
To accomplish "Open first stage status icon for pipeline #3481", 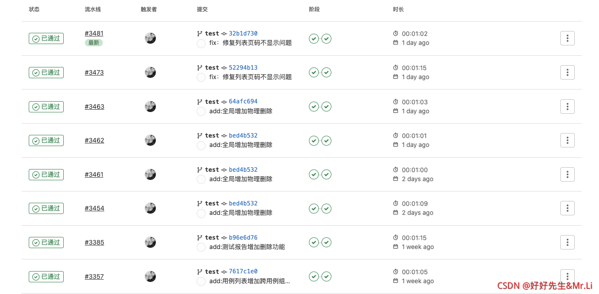I will 314,39.
